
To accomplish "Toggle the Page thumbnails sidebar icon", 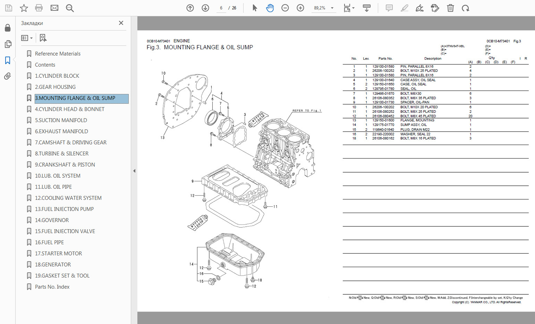I will point(8,44).
